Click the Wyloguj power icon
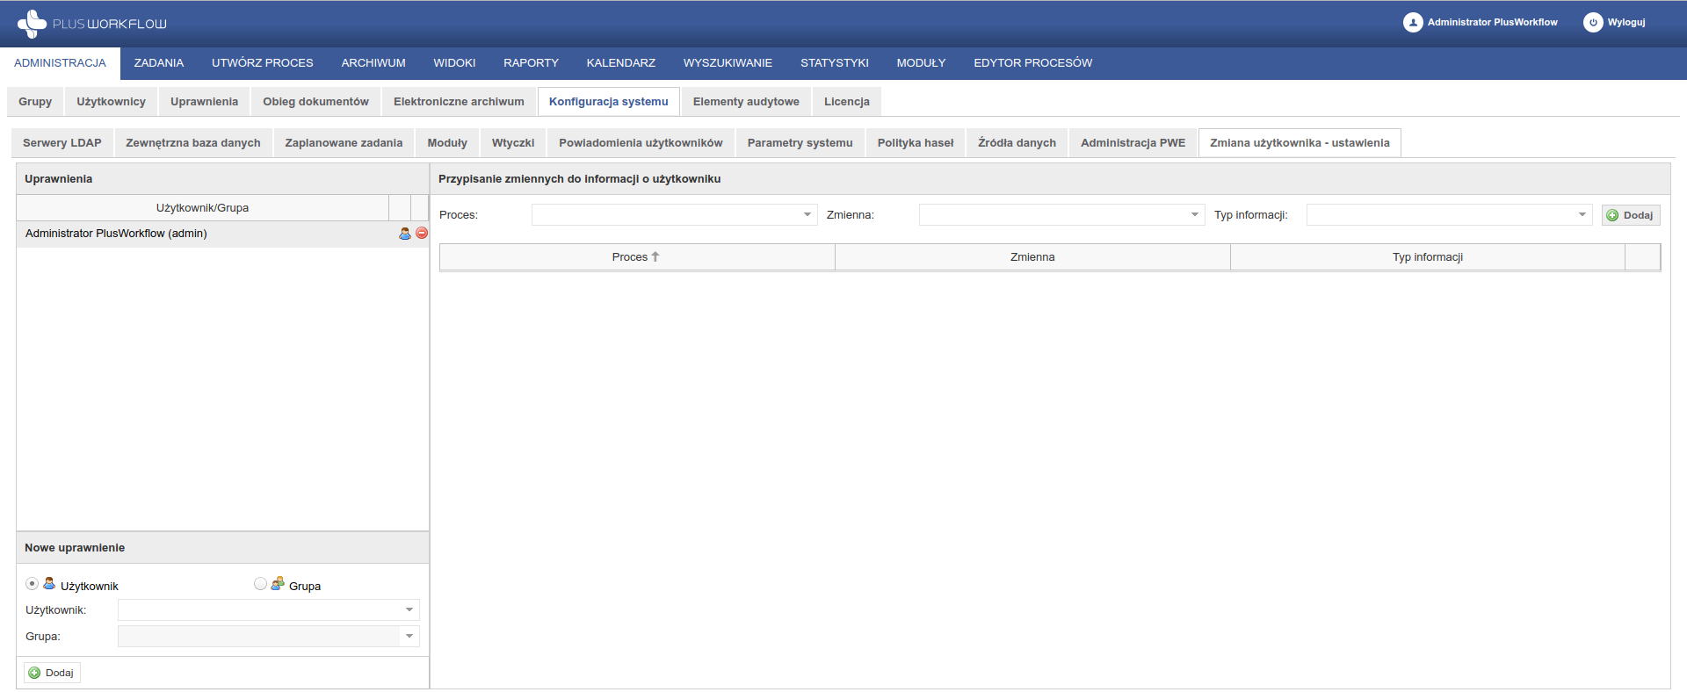This screenshot has width=1687, height=692. 1593,23
